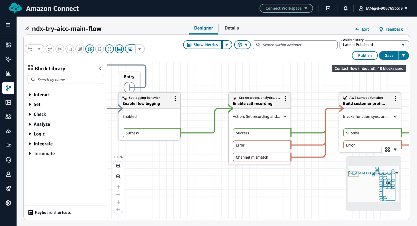Open the headset icon in the sidebar
Image resolution: width=417 pixels, height=226 pixels.
click(8, 160)
